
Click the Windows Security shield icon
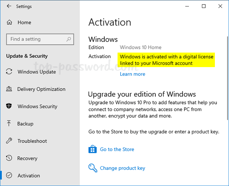(10, 106)
